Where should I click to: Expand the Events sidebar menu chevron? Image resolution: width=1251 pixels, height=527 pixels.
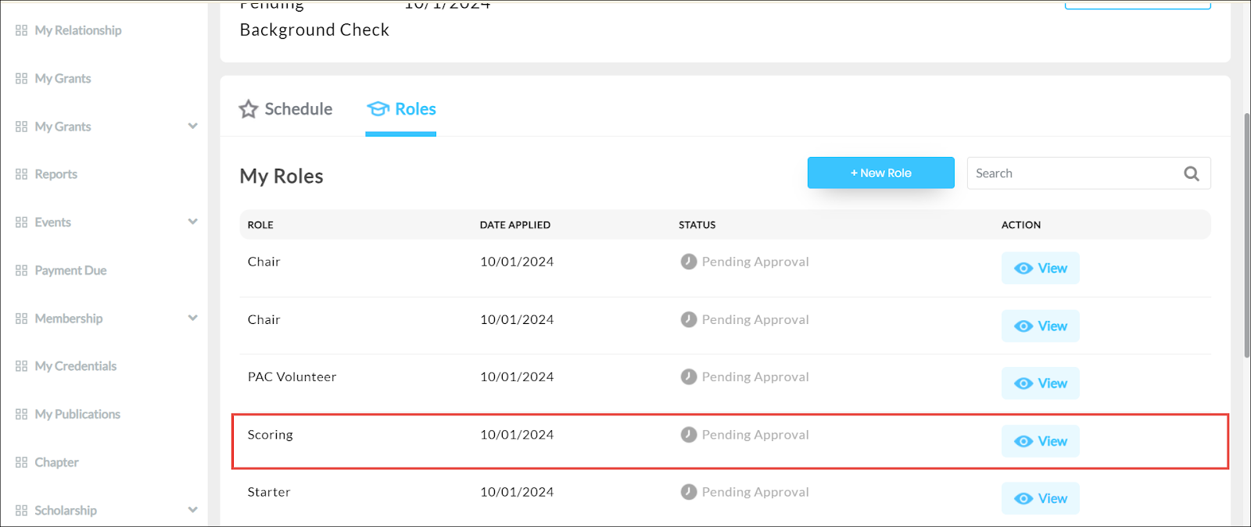(193, 222)
